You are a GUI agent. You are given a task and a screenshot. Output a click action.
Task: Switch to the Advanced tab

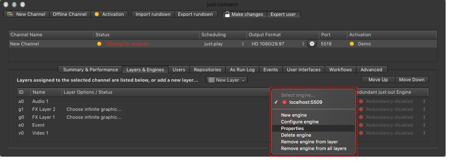(371, 70)
